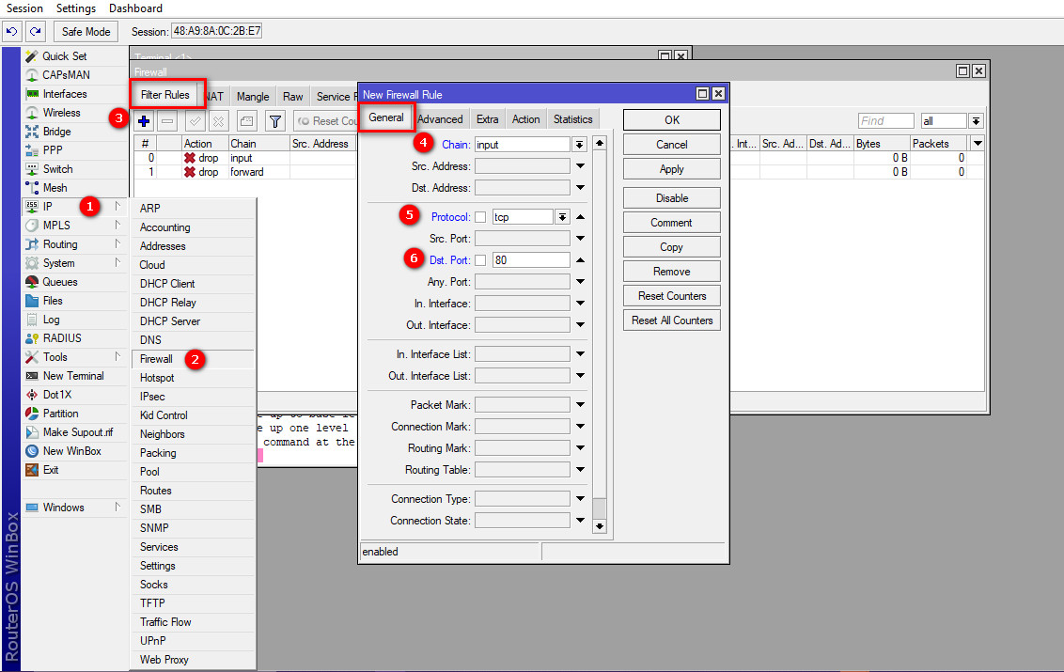Viewport: 1064px width, 672px height.
Task: Click the filter funnel icon in Firewall toolbar
Action: tap(274, 121)
